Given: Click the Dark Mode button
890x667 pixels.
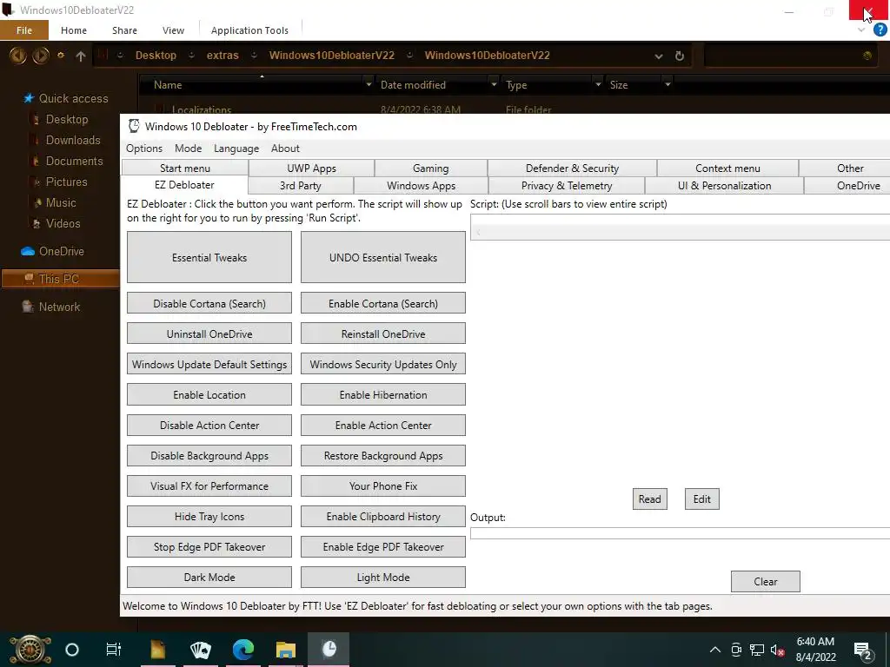Looking at the screenshot, I should point(209,578).
